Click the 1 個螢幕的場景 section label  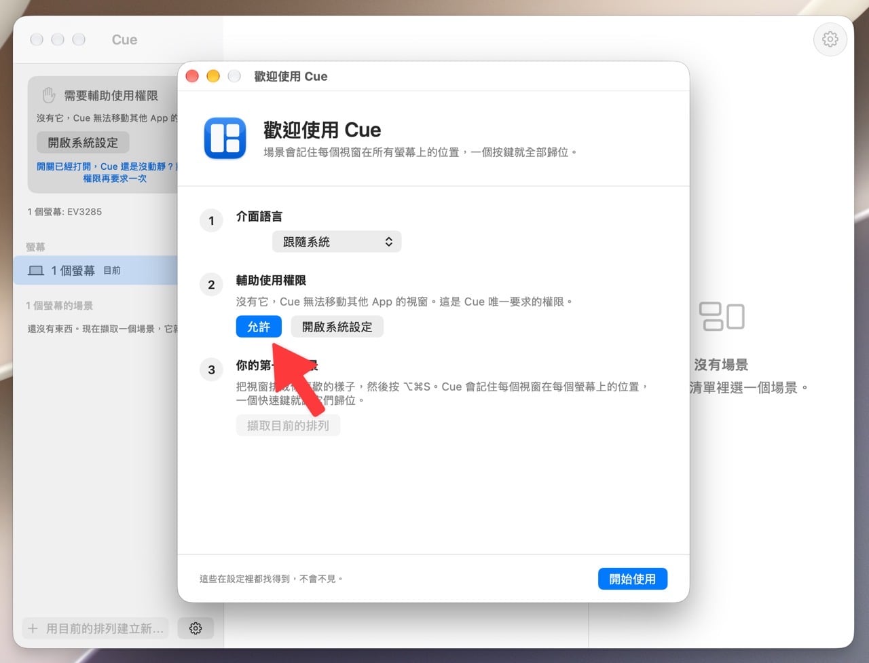pyautogui.click(x=59, y=306)
